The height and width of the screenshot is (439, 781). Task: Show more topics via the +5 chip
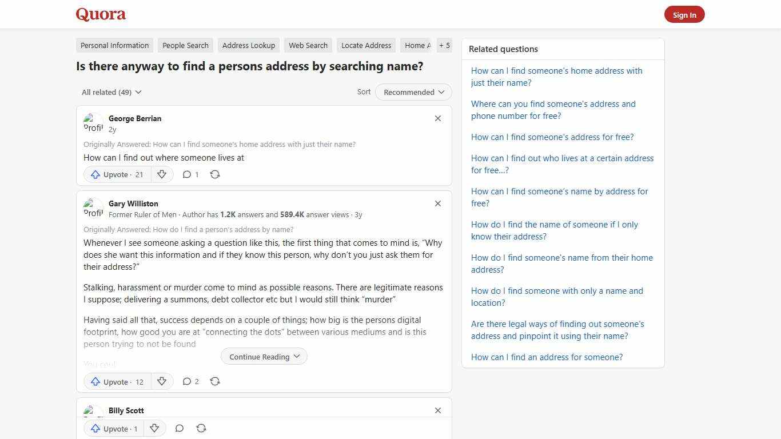tap(444, 45)
